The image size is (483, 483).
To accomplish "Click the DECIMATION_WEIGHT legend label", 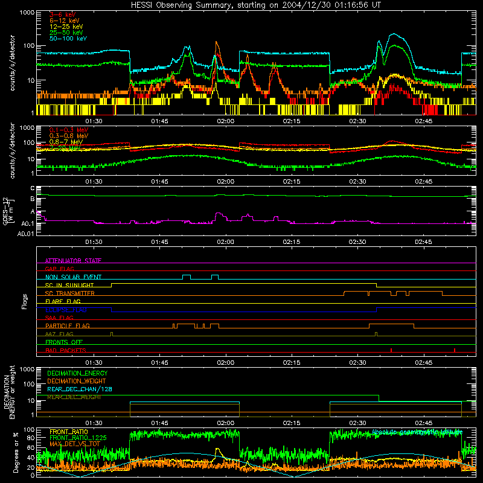I will point(77,381).
